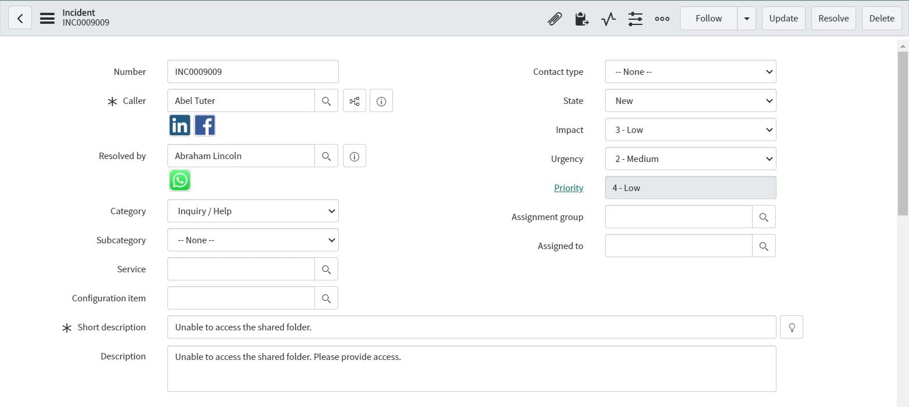Click the Resolve button
Viewport: 909px width, 407px height.
(x=833, y=19)
